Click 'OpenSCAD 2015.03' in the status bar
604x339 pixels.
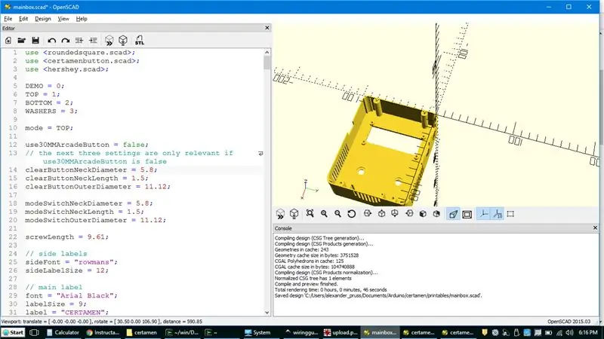click(x=569, y=322)
